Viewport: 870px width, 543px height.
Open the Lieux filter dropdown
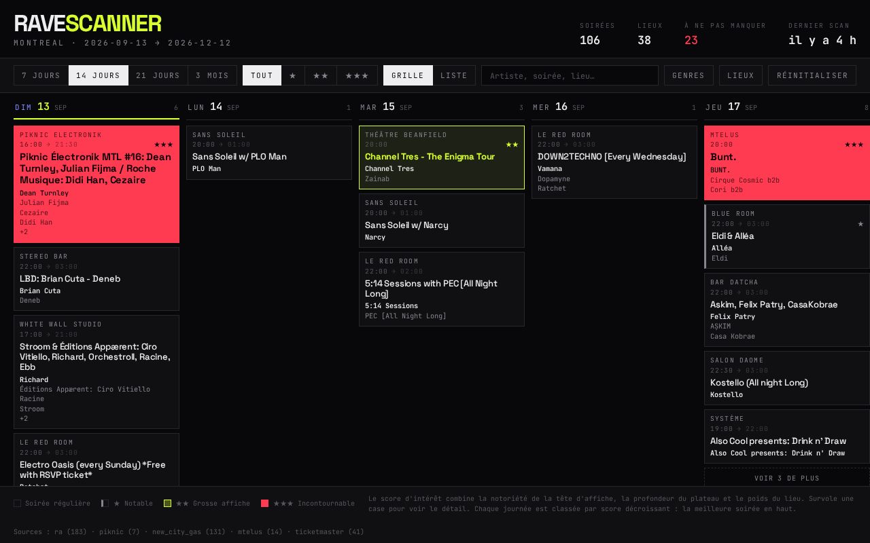coord(741,75)
